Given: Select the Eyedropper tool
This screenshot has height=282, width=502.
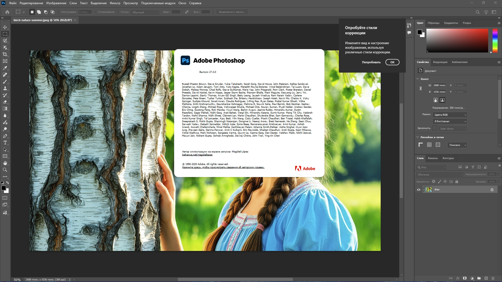Looking at the screenshot, I should tap(5, 68).
